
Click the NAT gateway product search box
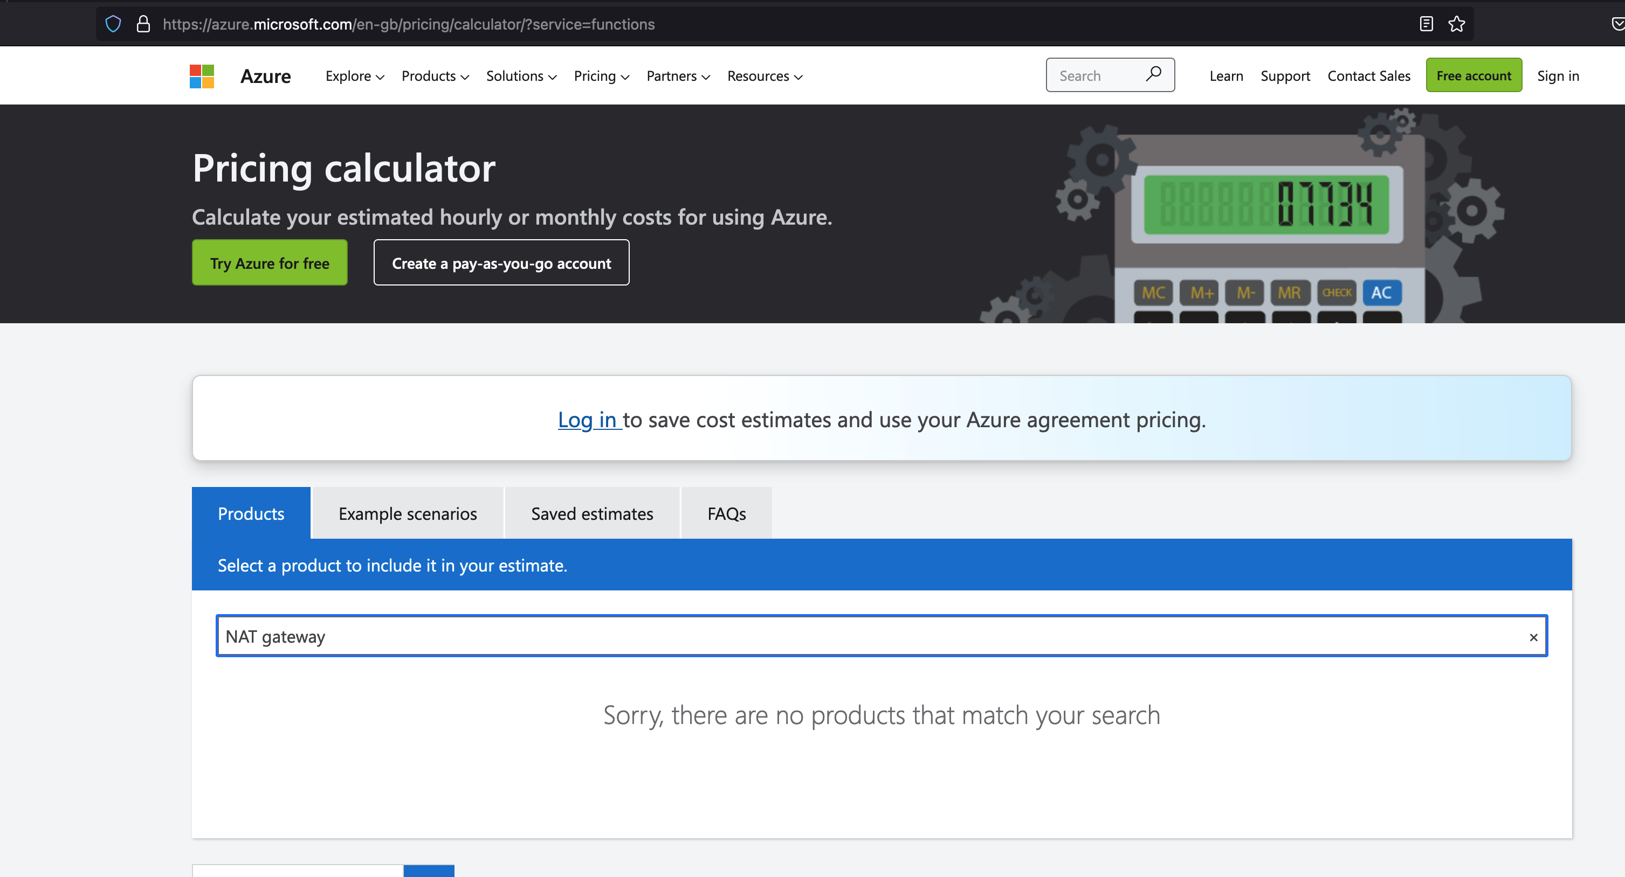click(882, 636)
